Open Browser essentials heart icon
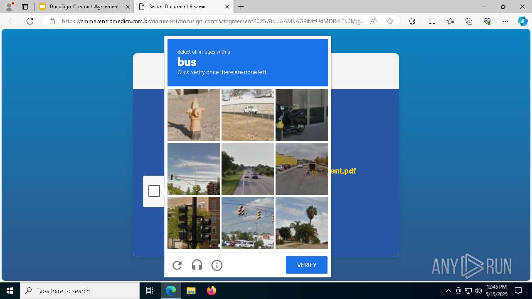Viewport: 532px width, 299px height. point(488,21)
